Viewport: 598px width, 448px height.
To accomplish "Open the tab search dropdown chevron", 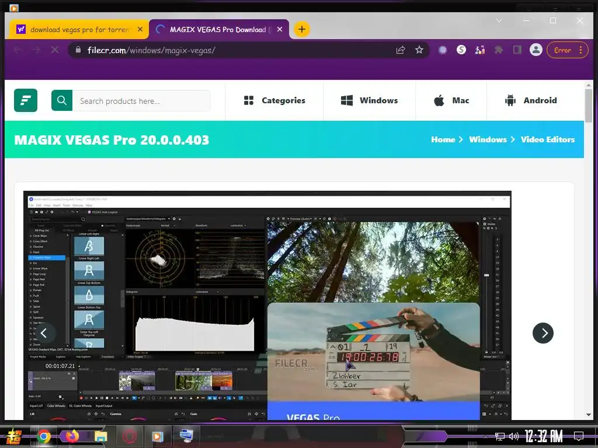I will (x=499, y=20).
